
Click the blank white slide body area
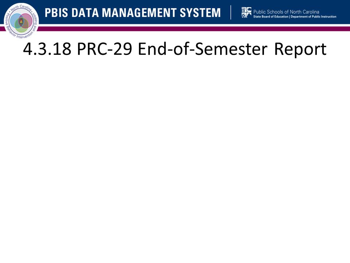[175, 157]
